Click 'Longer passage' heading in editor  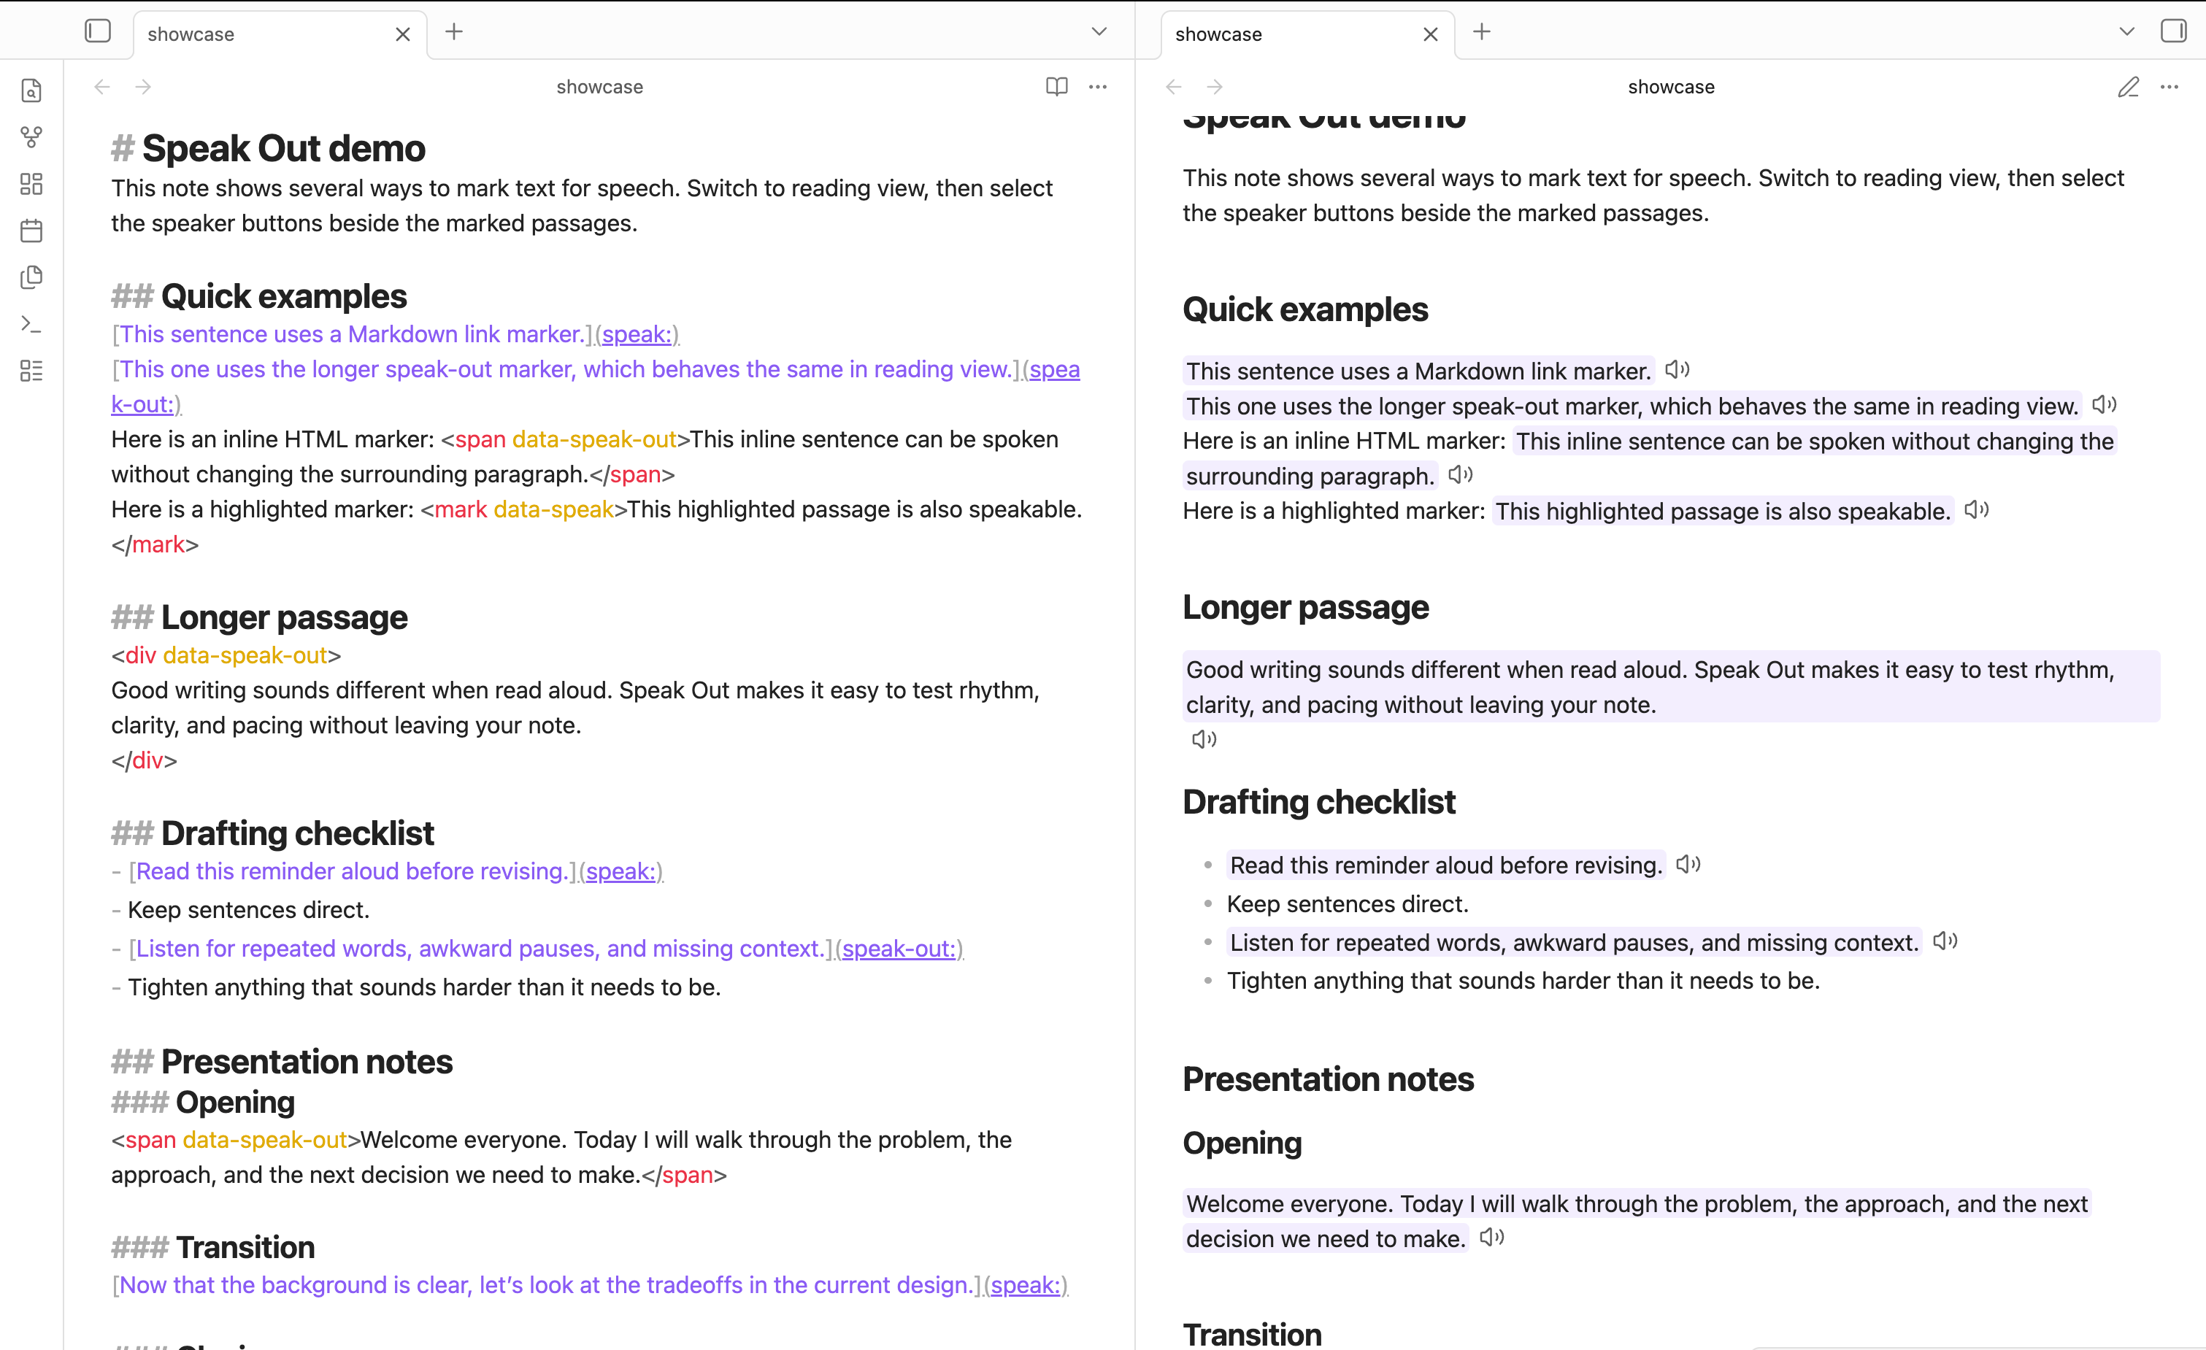pos(284,617)
